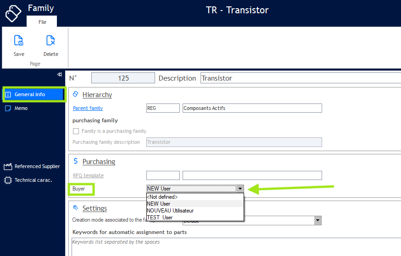Expand the Buyer dropdown arrow
Screen dimensions: 401x256
click(x=239, y=189)
